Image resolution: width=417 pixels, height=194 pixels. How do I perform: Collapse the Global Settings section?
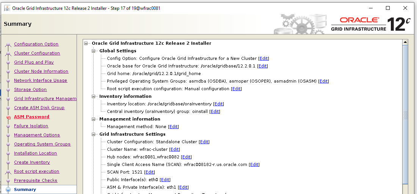(93, 51)
